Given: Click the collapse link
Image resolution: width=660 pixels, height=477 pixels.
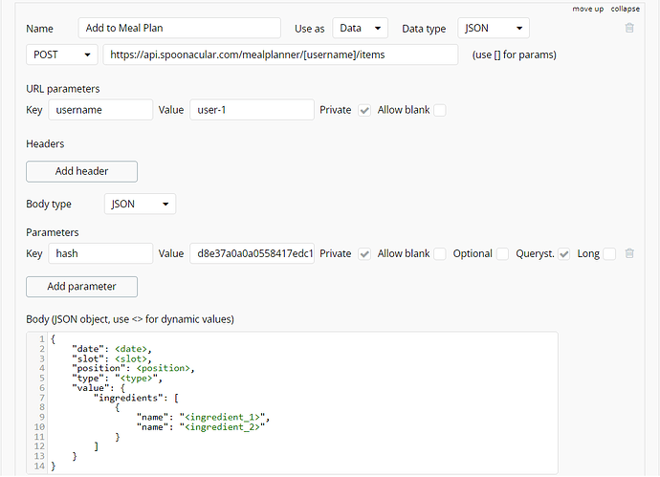Looking at the screenshot, I should pyautogui.click(x=625, y=9).
